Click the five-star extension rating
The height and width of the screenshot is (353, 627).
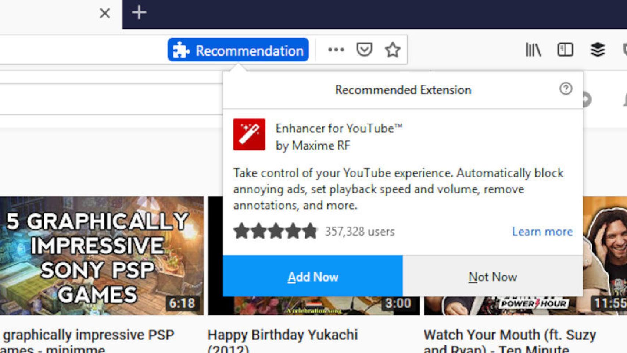coord(275,232)
